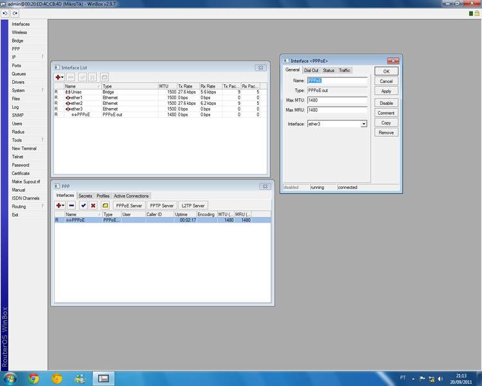Switch to Secrets tab in PPP window

[x=85, y=196]
